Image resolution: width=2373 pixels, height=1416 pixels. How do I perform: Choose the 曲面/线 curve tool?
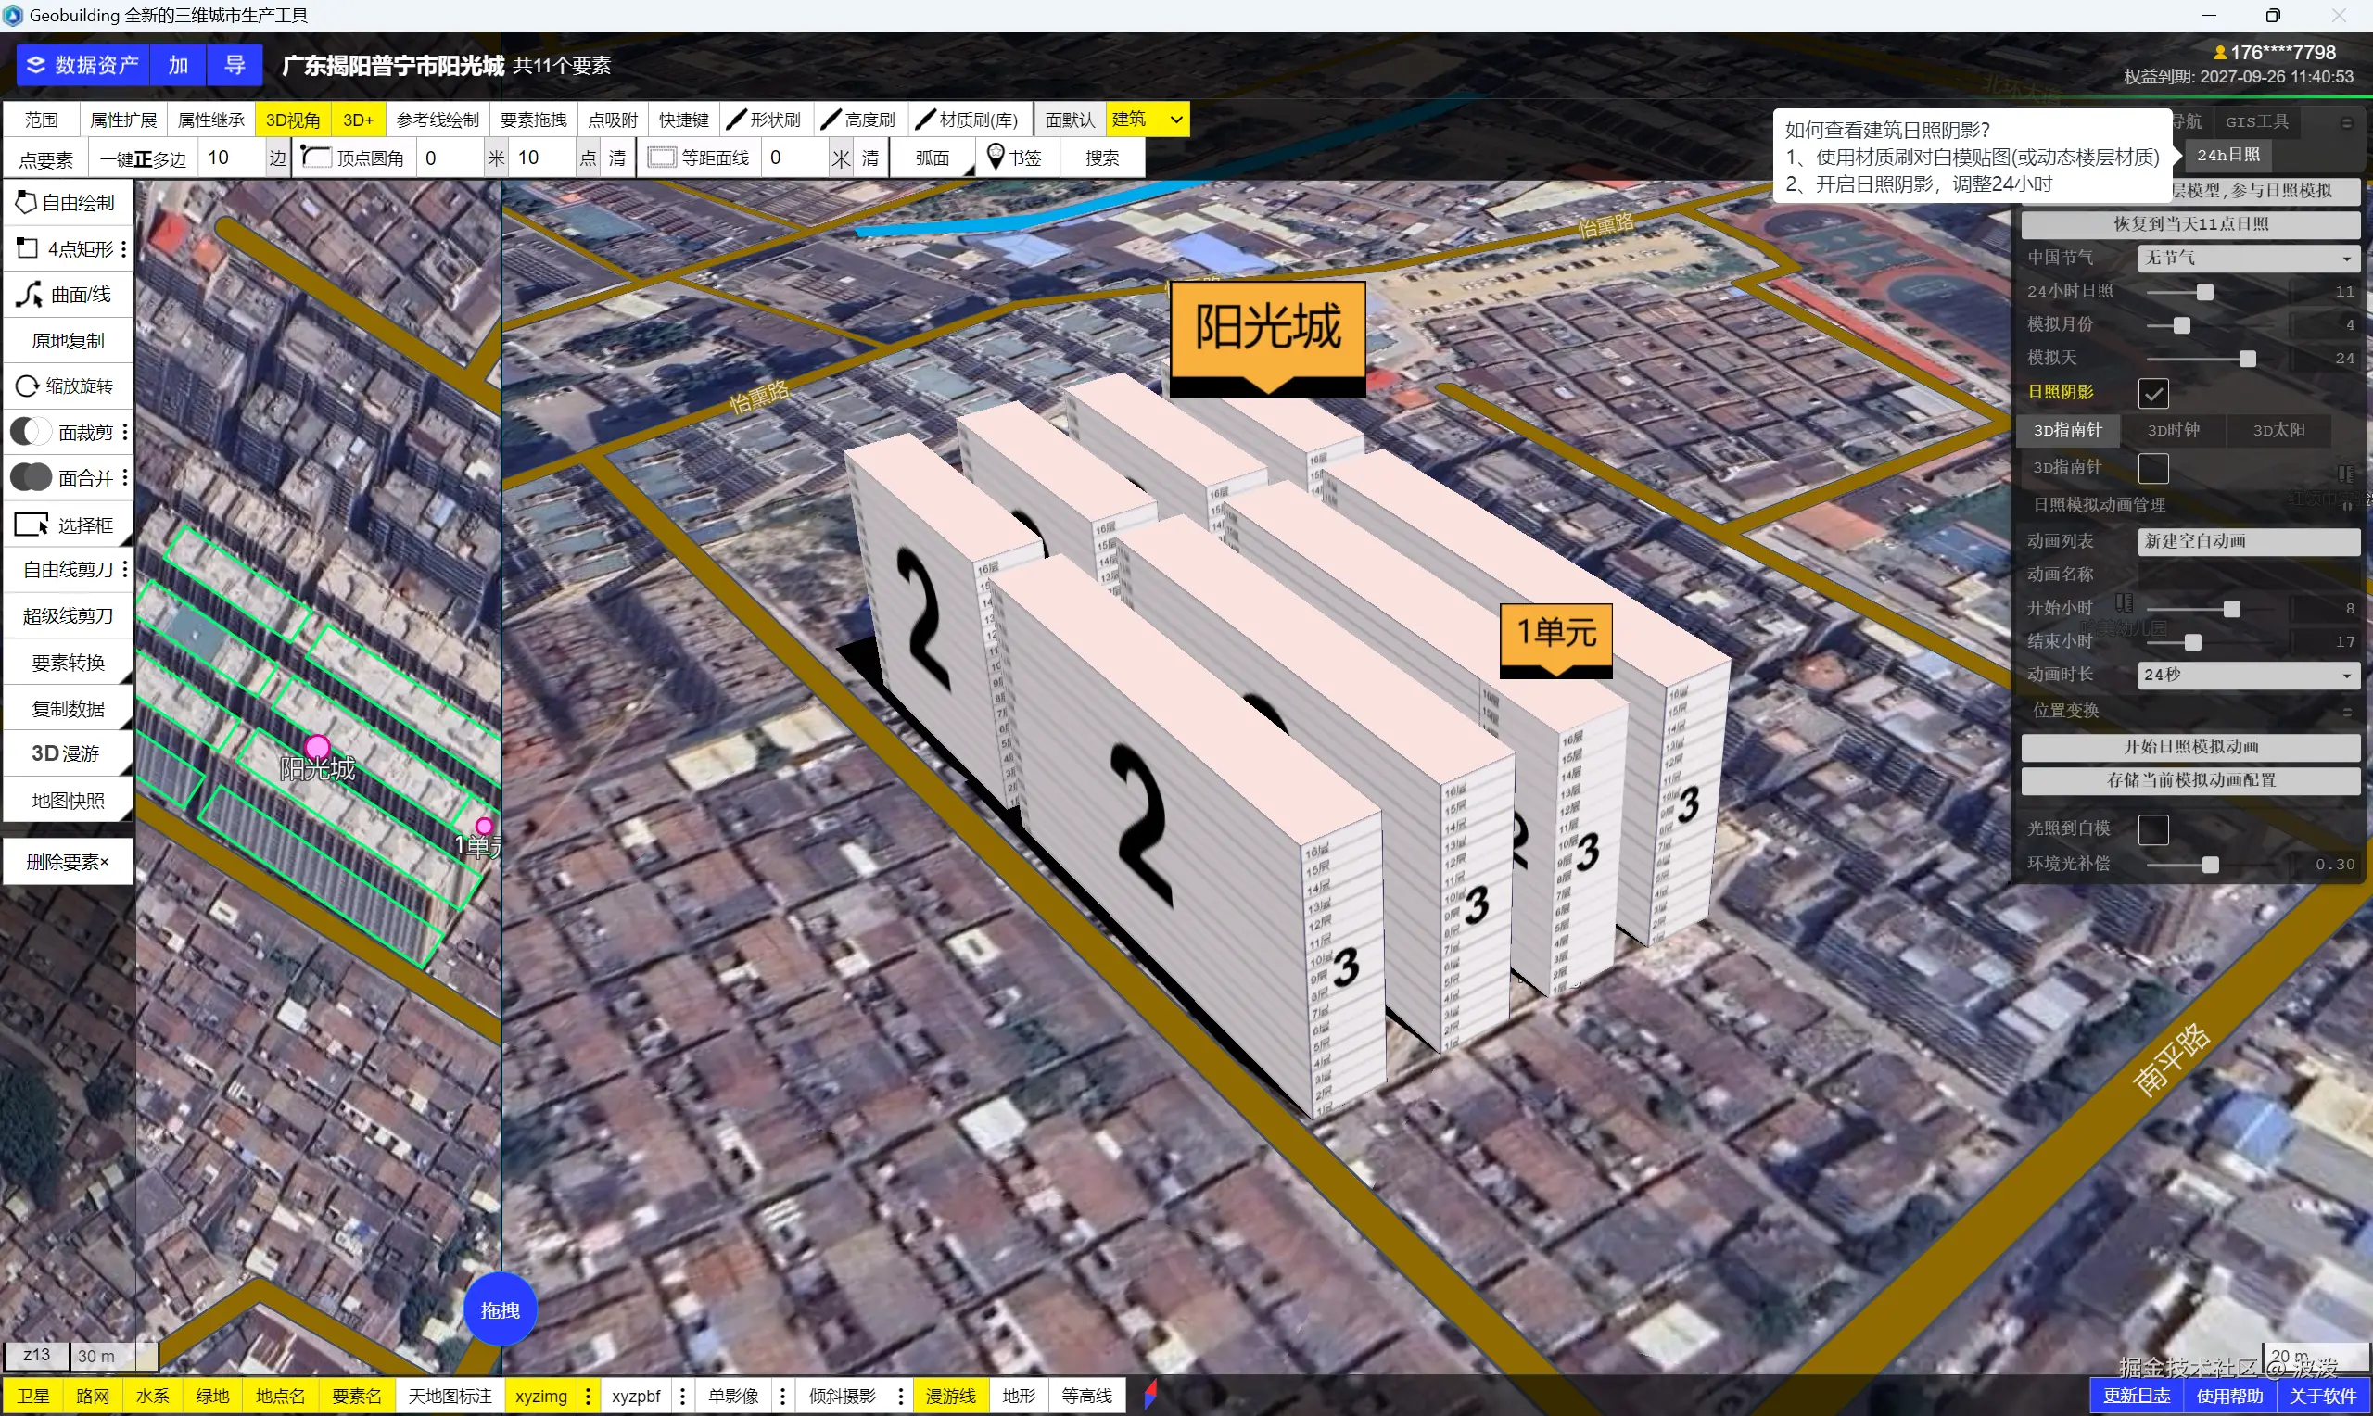point(67,295)
